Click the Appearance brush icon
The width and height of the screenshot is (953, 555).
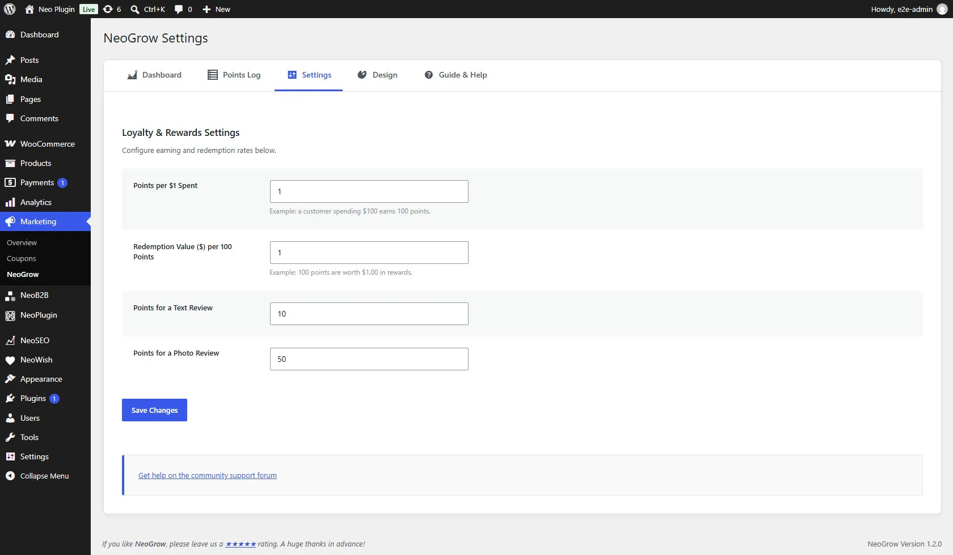pos(10,379)
